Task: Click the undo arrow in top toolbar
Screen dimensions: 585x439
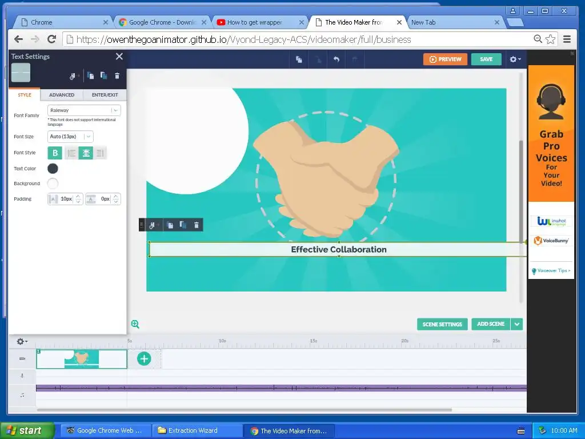Action: tap(336, 59)
